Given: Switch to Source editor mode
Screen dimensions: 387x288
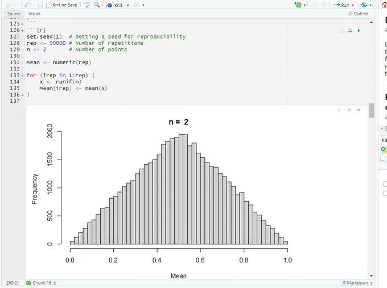Looking at the screenshot, I should [x=14, y=14].
